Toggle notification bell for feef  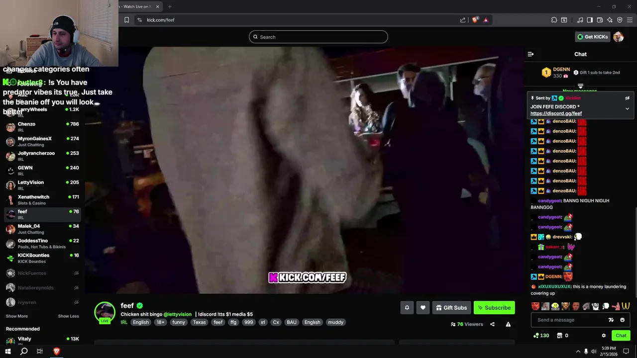407,308
